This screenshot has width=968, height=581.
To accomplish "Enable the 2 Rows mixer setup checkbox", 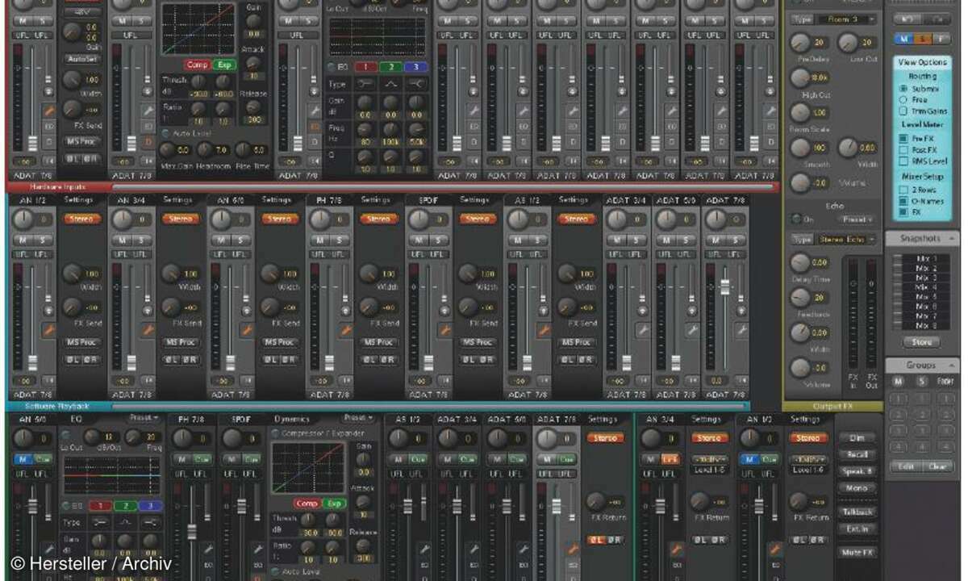I will (x=903, y=190).
